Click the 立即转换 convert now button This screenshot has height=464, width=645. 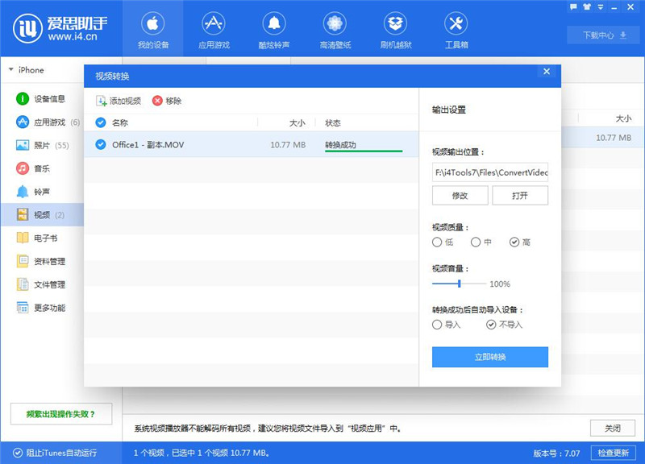pyautogui.click(x=492, y=357)
